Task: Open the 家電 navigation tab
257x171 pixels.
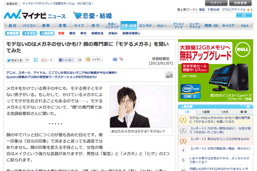Action: [x=63, y=26]
